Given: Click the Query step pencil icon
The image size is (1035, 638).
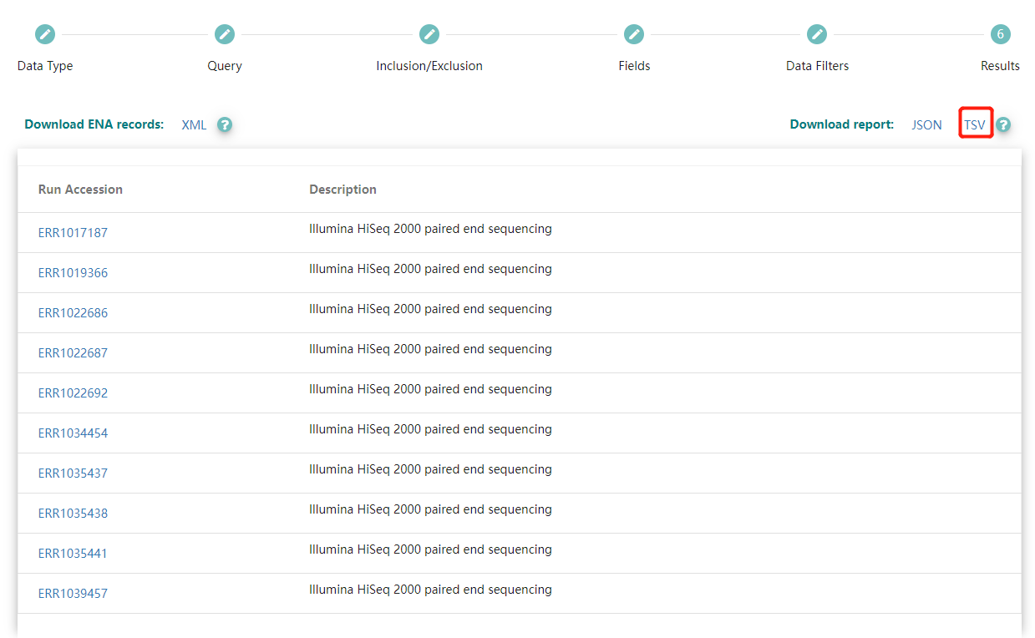Looking at the screenshot, I should click(225, 34).
